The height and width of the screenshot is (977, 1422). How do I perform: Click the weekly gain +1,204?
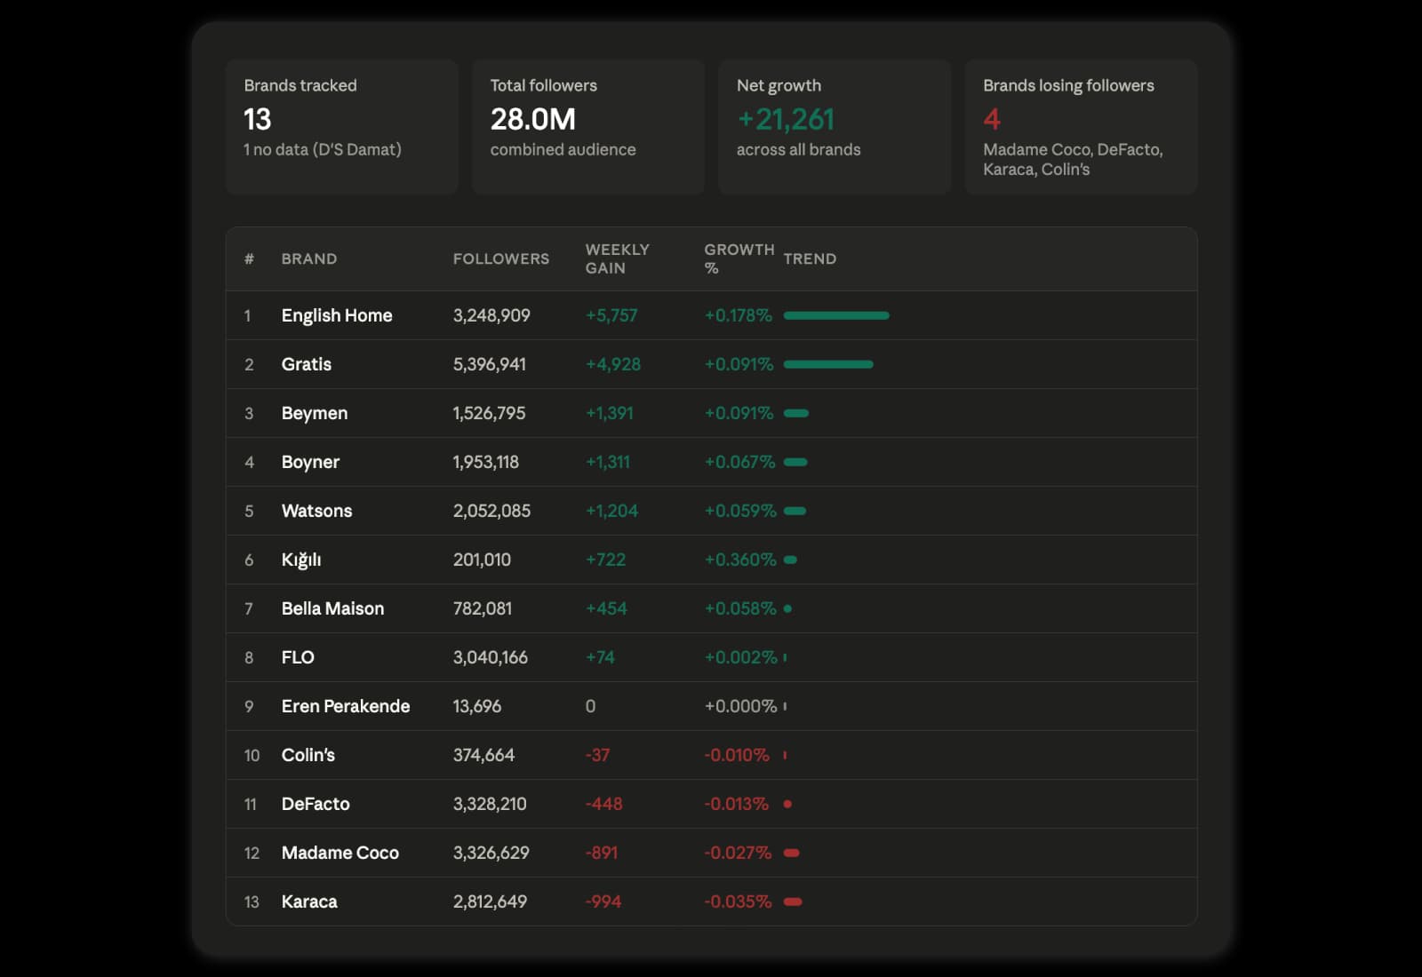point(611,511)
